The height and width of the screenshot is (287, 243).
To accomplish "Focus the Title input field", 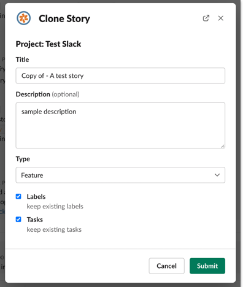I will pos(120,75).
